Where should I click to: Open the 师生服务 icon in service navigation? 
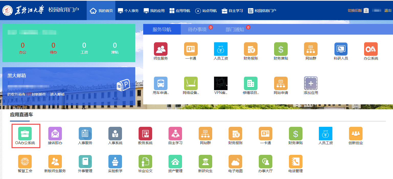coord(161,49)
